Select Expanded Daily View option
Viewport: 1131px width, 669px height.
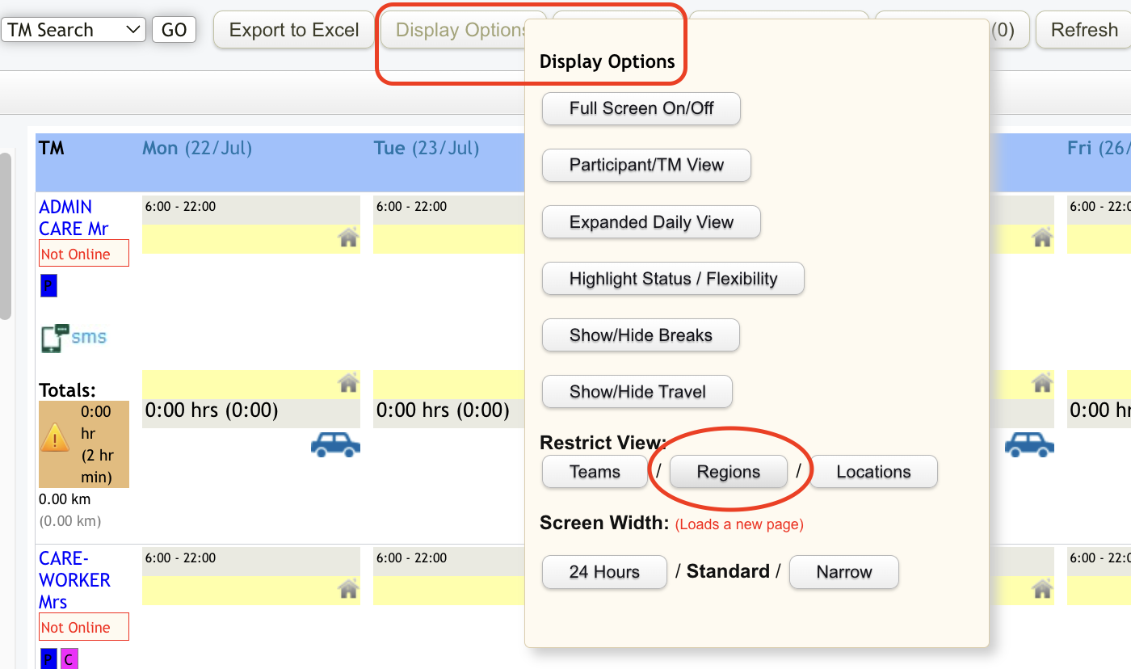(x=651, y=222)
